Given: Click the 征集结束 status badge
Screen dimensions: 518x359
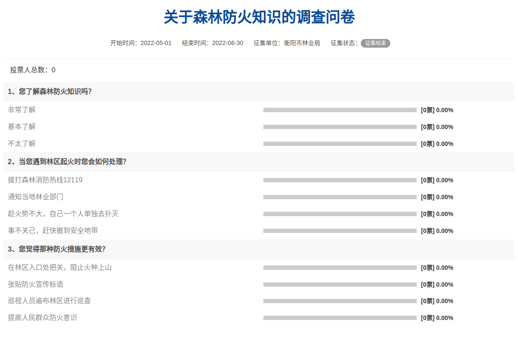Looking at the screenshot, I should 375,43.
